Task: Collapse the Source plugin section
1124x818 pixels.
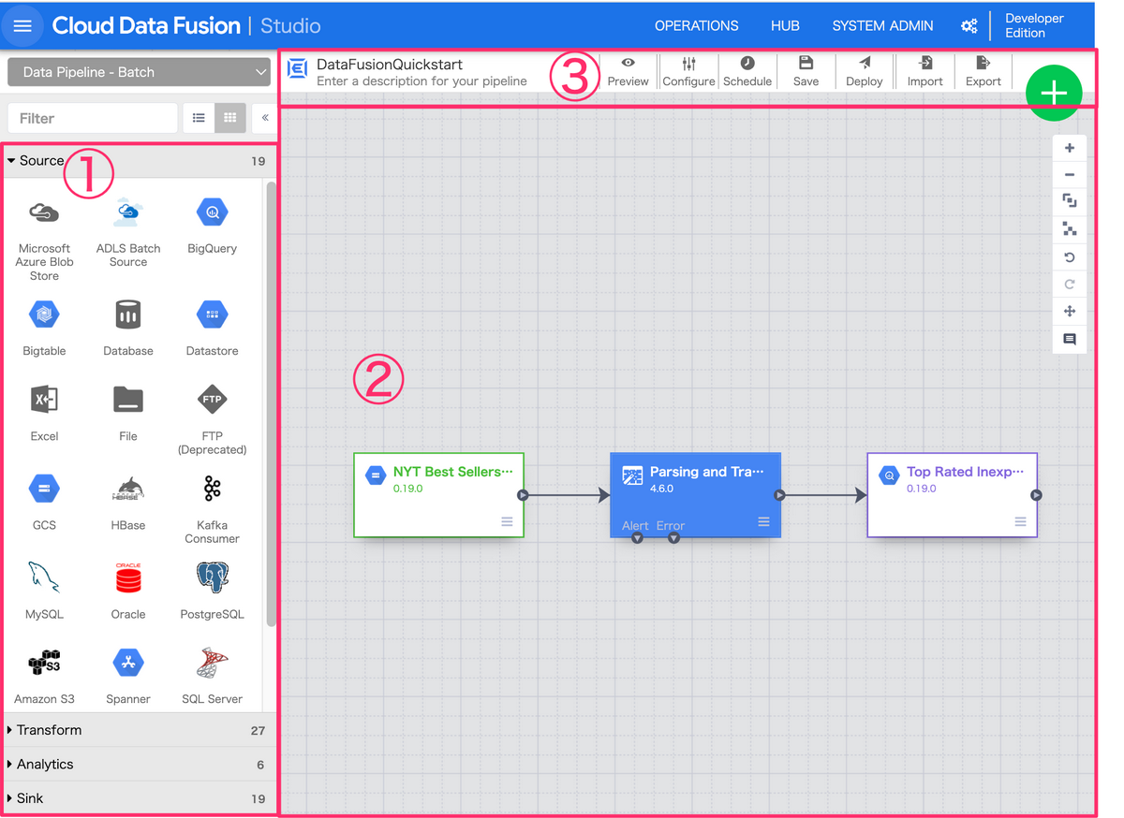Action: click(138, 161)
